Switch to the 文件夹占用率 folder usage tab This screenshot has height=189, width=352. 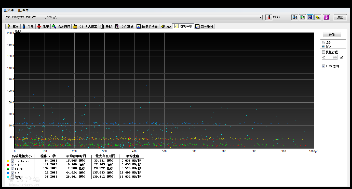(85, 26)
